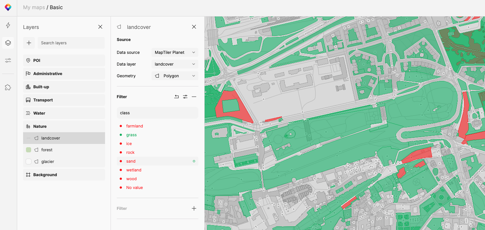The image size is (485, 230).
Task: Open the Data source dropdown
Action: tap(175, 52)
